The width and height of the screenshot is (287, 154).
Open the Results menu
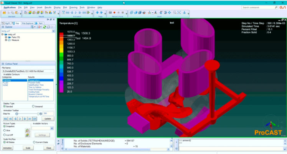click(x=48, y=7)
